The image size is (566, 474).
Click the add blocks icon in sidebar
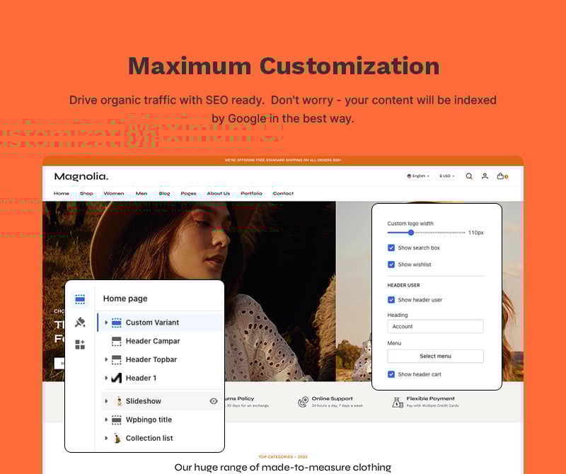[80, 345]
